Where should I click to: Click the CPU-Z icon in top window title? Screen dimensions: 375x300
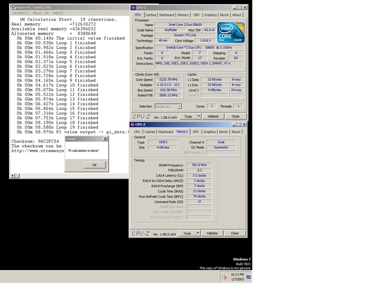coord(133,7)
